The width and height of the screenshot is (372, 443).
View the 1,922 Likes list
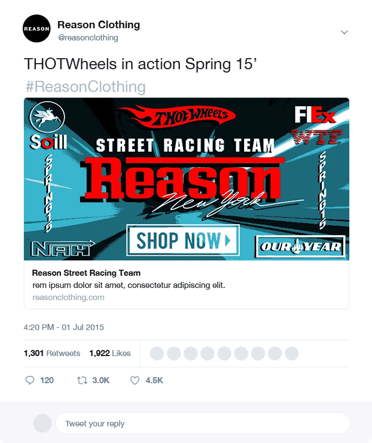(x=110, y=353)
